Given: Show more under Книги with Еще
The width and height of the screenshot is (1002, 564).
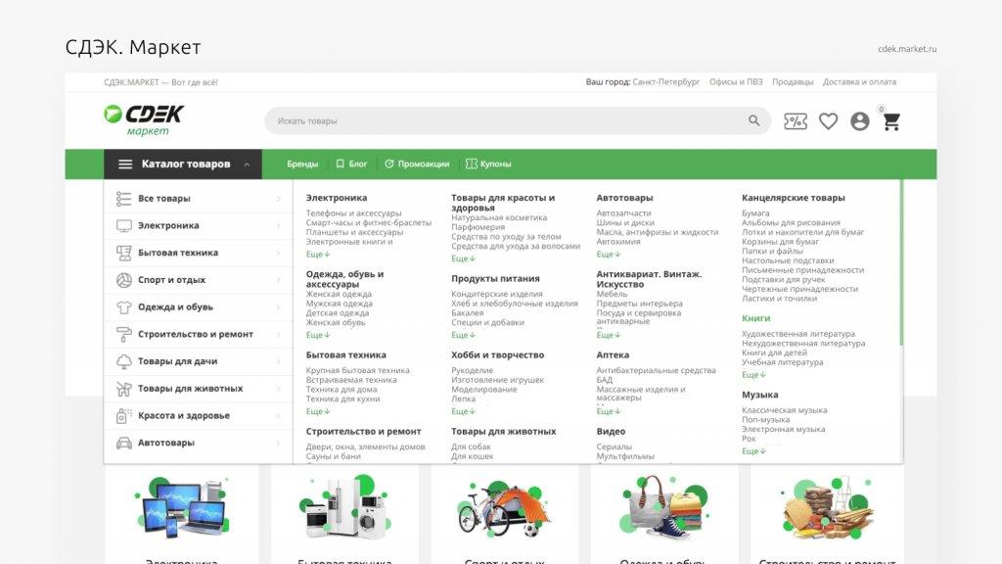Looking at the screenshot, I should coord(753,375).
